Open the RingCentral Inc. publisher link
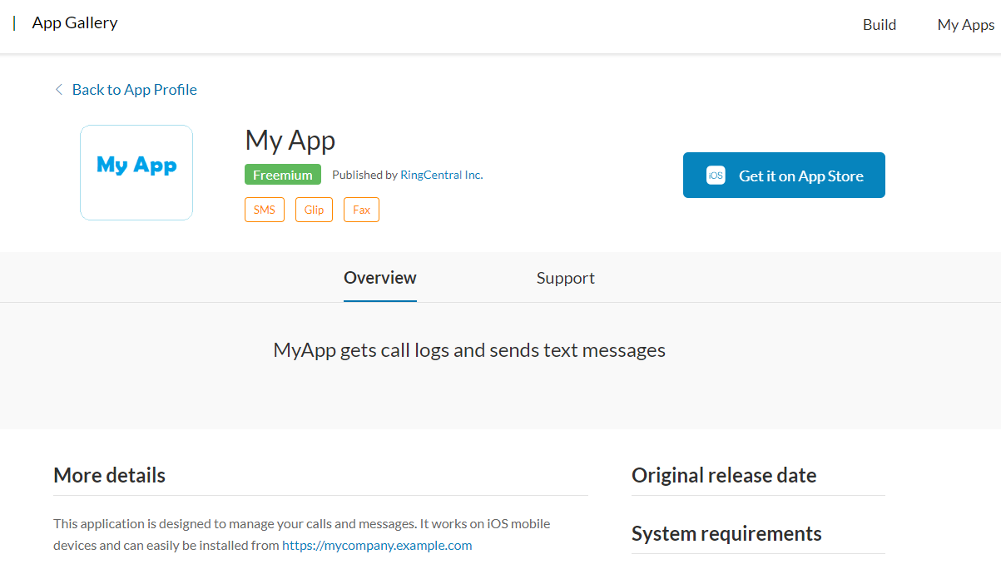The width and height of the screenshot is (1001, 579). (x=441, y=175)
